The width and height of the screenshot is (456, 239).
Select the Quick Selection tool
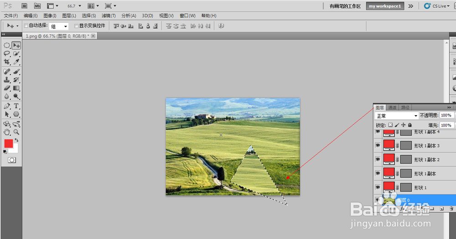pyautogui.click(x=16, y=54)
